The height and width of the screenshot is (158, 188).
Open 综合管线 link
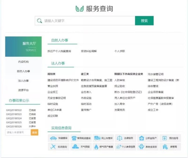[x=153, y=86]
